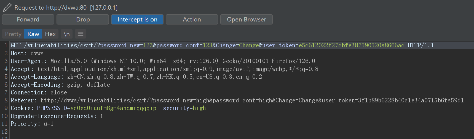Image resolution: width=474 pixels, height=139 pixels.
Task: Forward the intercepted request
Action: [x=28, y=20]
